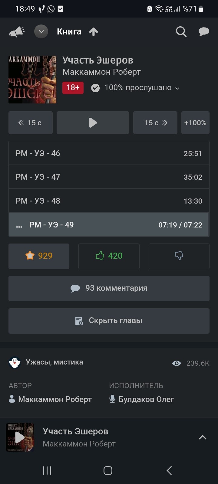218x484 pixels.
Task: Select chapter РМ - УЭ - 46
Action: [109, 153]
